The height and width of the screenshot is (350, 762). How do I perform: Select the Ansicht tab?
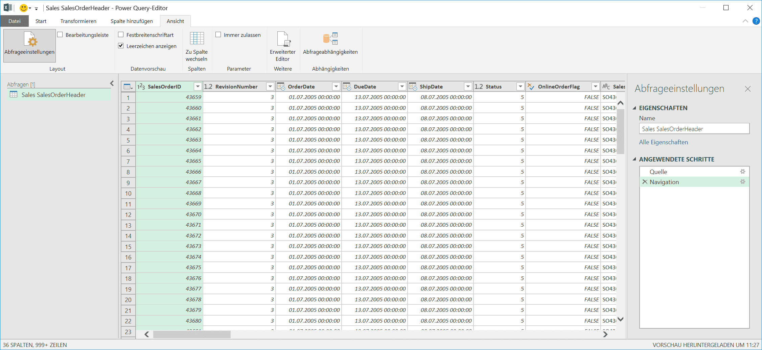(175, 21)
